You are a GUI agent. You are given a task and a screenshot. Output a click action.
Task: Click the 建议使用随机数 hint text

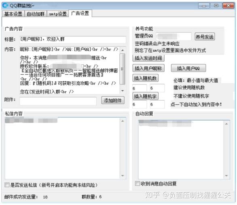tap(189, 88)
